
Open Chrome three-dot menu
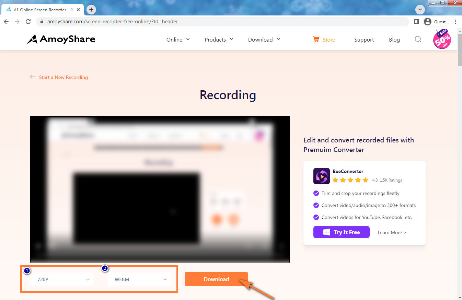(x=455, y=22)
